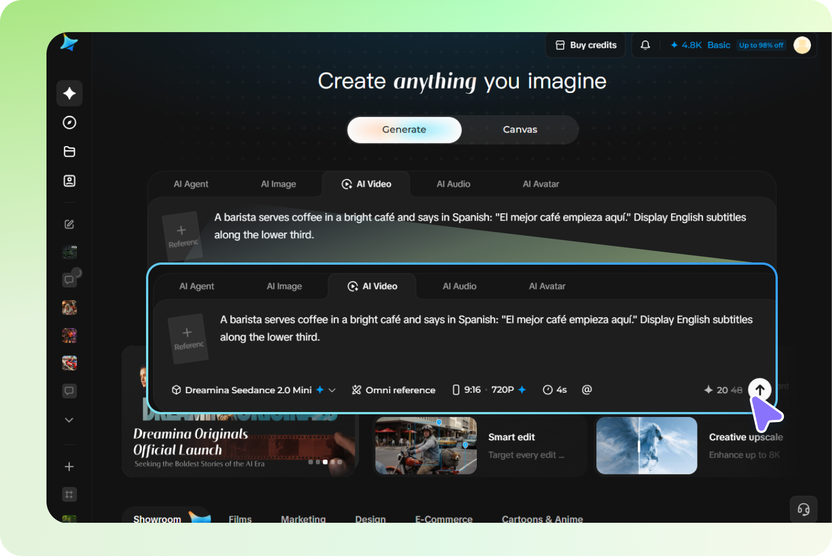Open the Omni reference selector
The height and width of the screenshot is (556, 832).
pyautogui.click(x=394, y=390)
